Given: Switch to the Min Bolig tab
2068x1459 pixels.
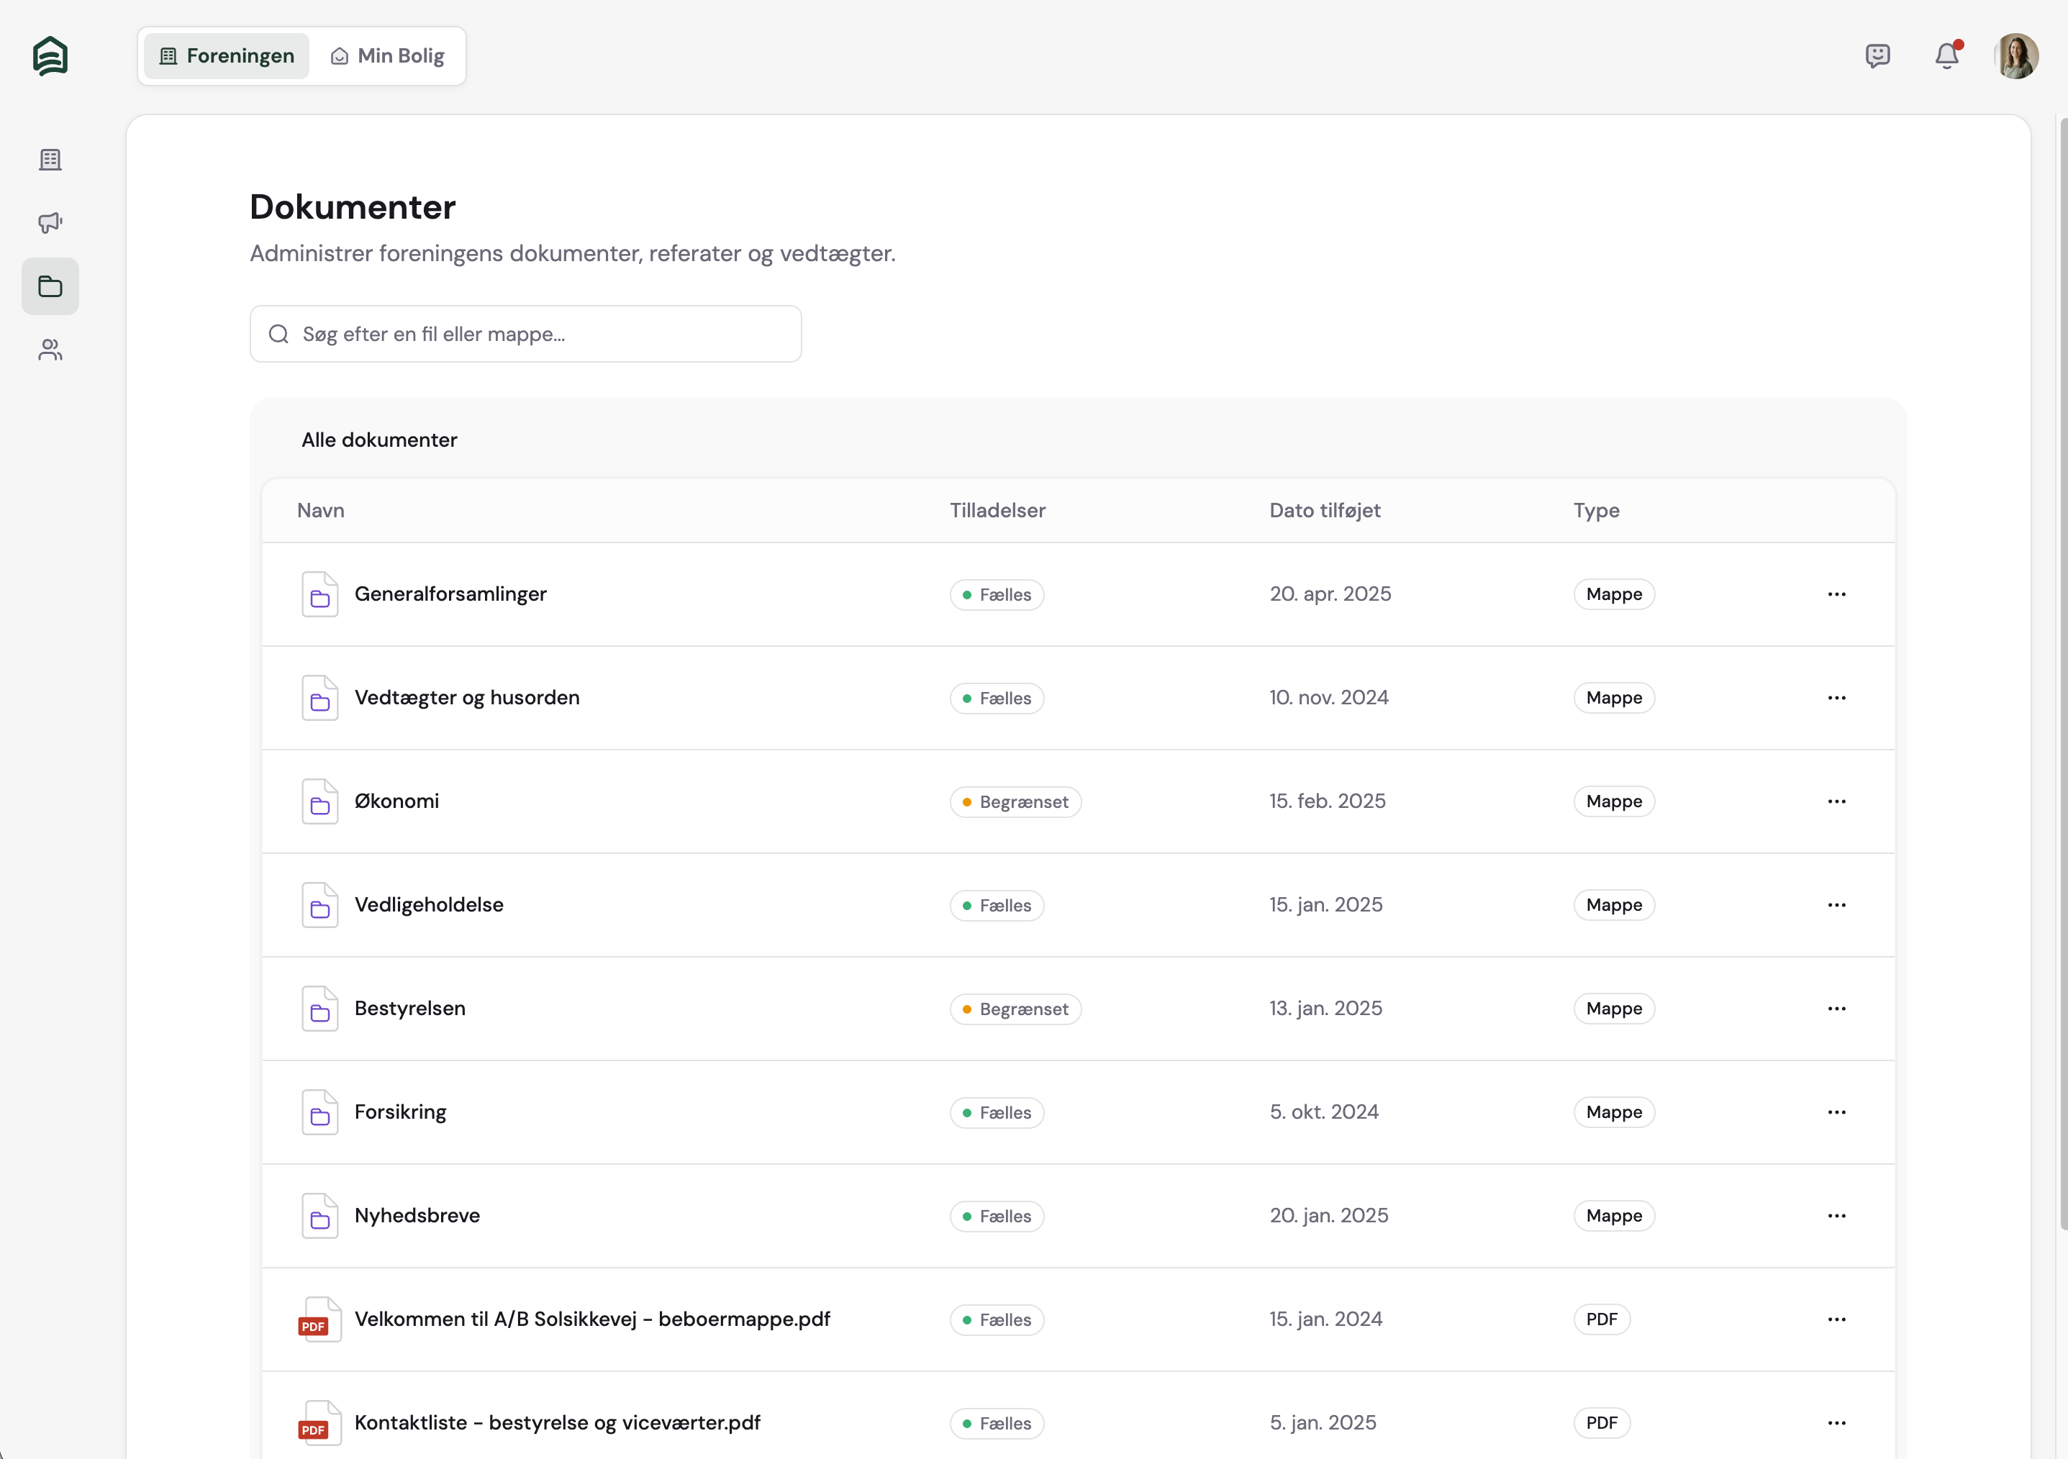Looking at the screenshot, I should (x=389, y=56).
